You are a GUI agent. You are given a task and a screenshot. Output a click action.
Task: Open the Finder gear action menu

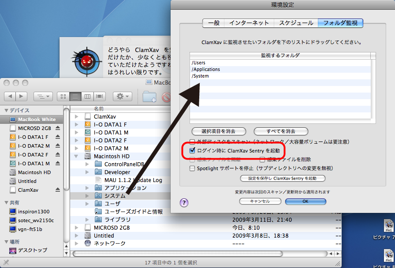(123, 96)
